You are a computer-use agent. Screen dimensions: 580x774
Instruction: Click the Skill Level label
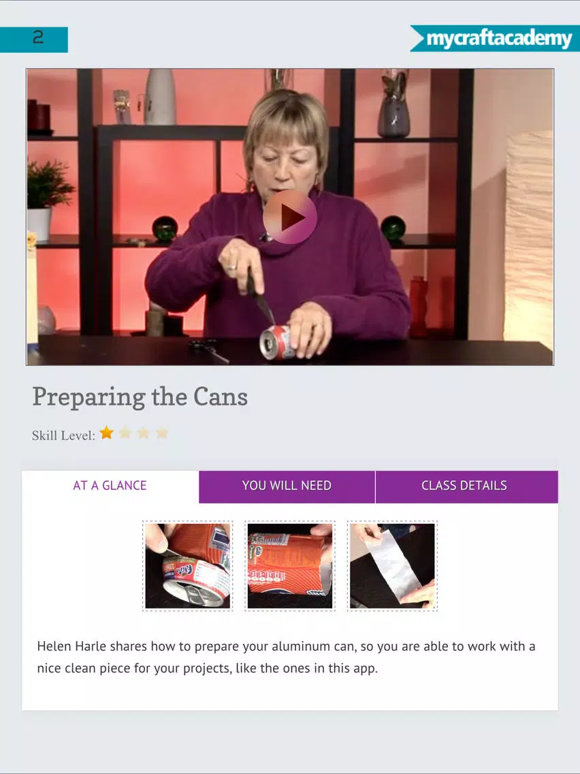tap(63, 435)
